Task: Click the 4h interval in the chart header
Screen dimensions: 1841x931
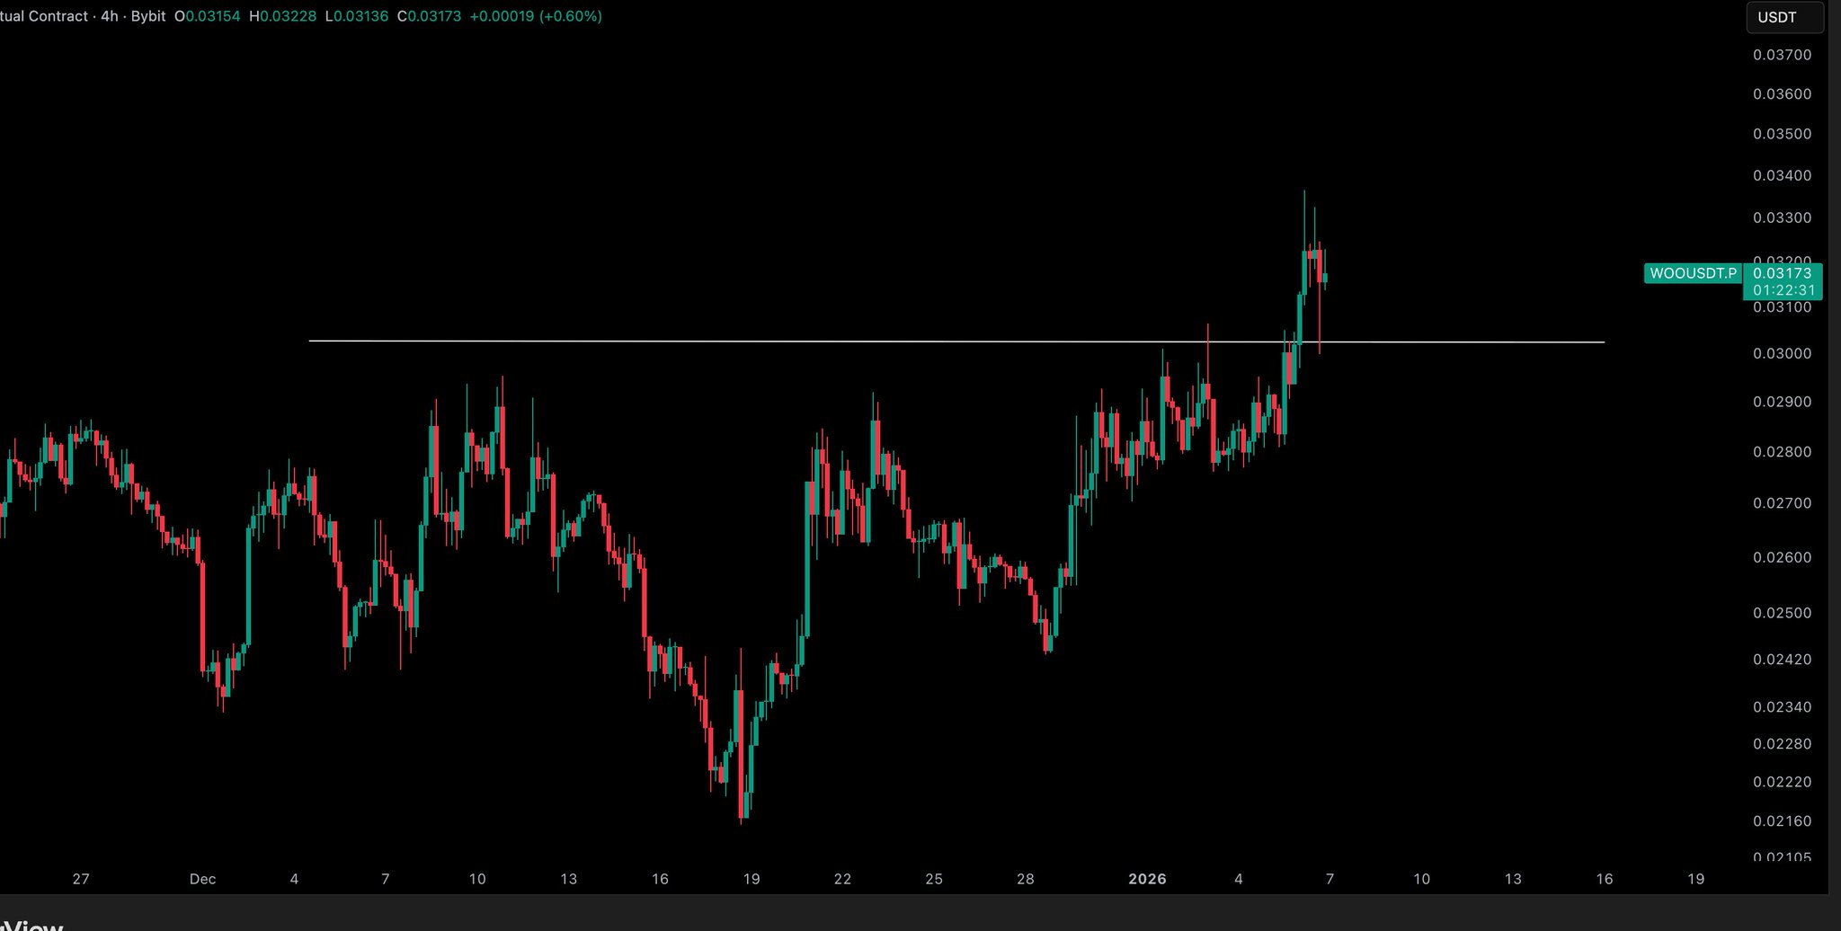Action: click(110, 16)
